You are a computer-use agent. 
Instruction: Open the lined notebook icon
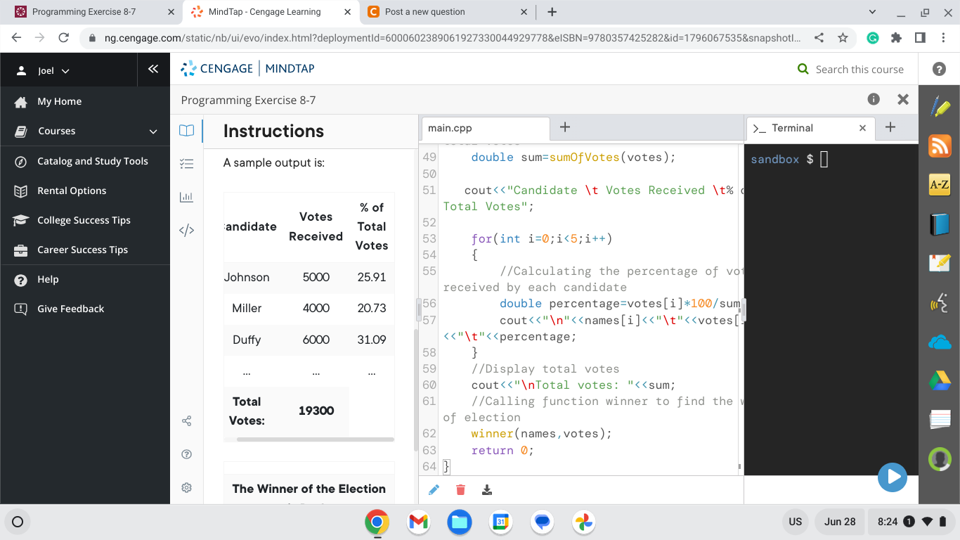pyautogui.click(x=940, y=420)
